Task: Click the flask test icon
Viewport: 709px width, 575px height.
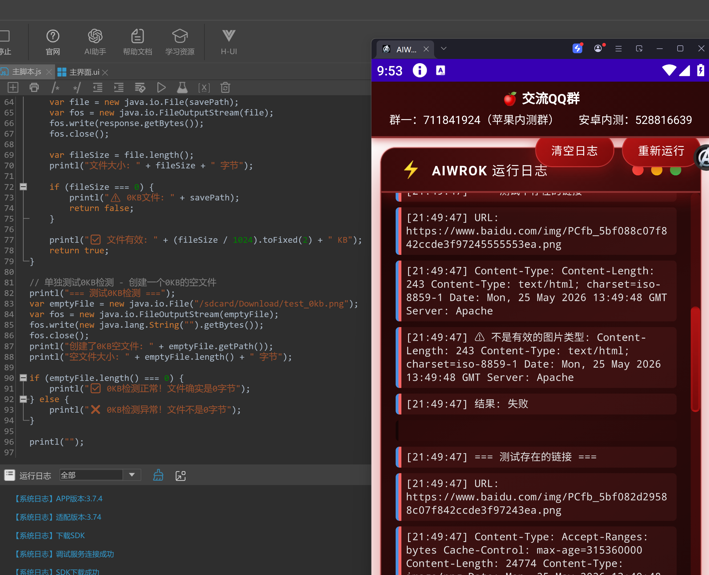Action: [x=182, y=87]
